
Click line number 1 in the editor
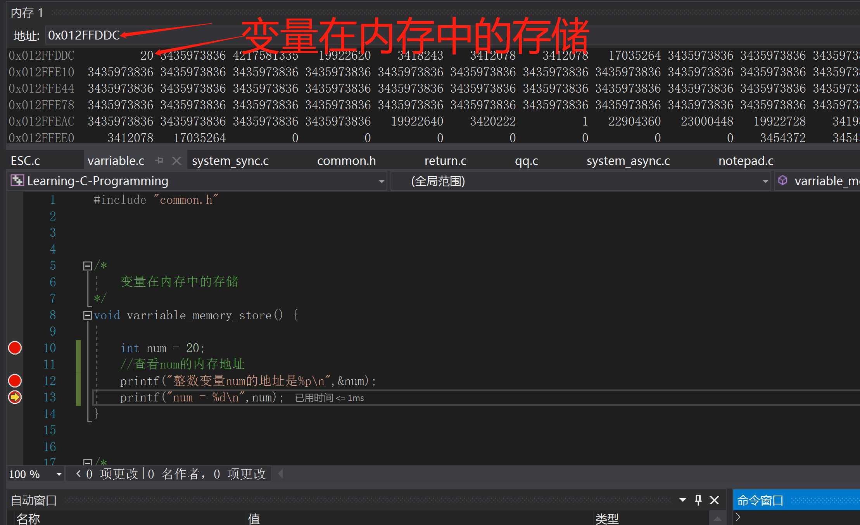(x=53, y=200)
